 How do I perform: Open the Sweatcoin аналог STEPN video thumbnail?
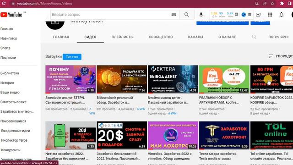(x=71, y=79)
